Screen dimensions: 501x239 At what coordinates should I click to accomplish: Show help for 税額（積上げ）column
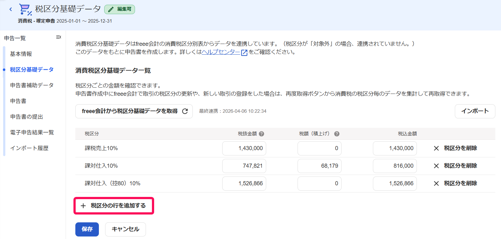pos(337,134)
